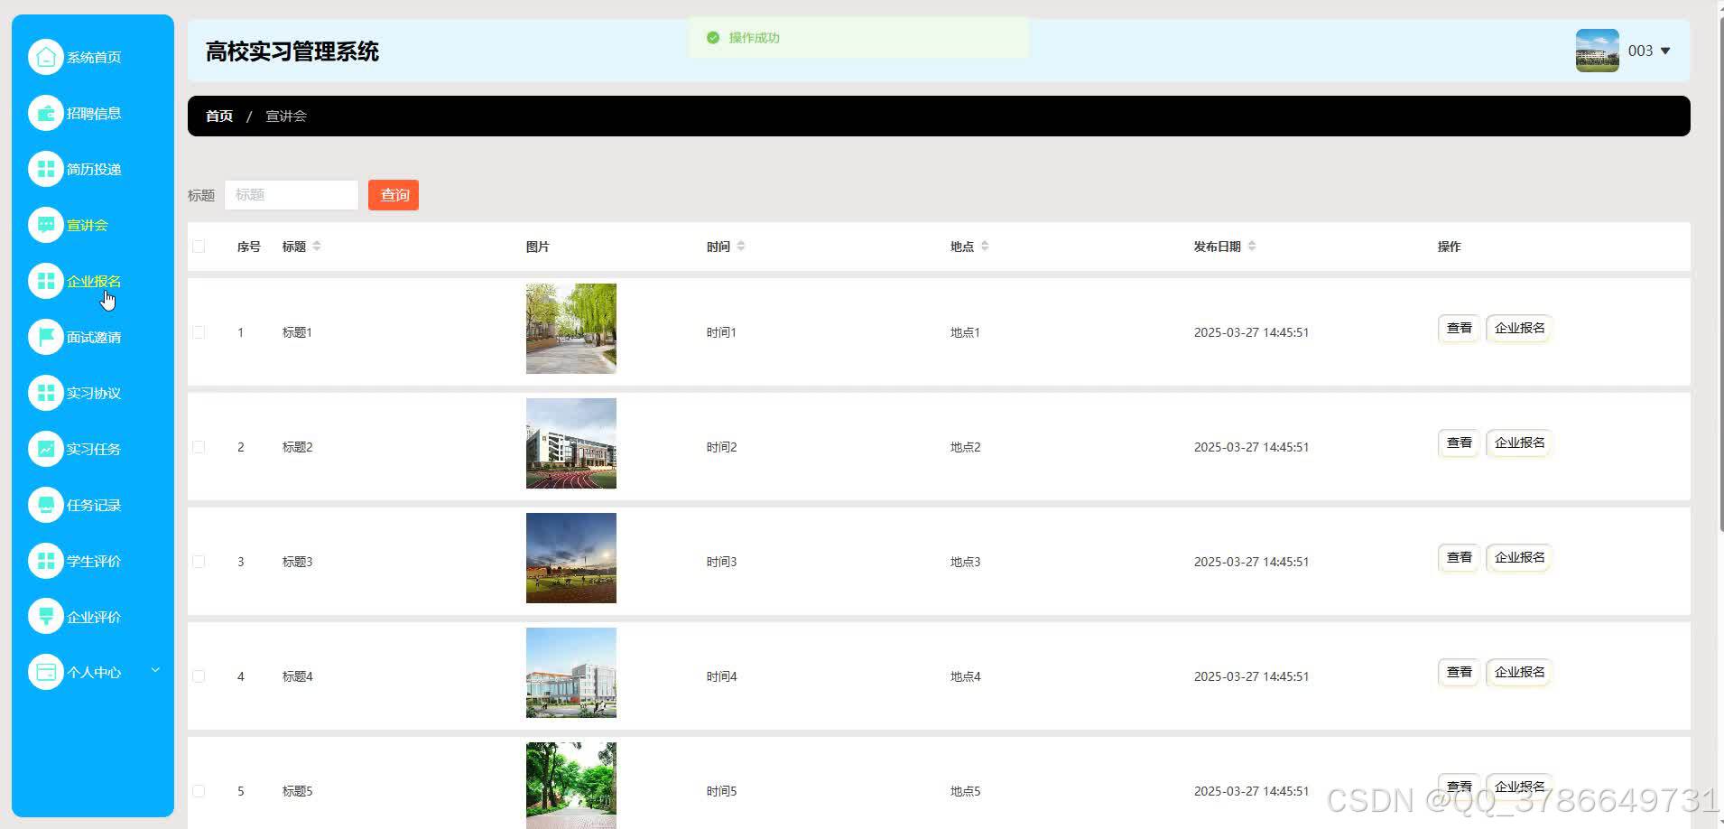
Task: Click the orange 查询 button
Action: point(394,195)
